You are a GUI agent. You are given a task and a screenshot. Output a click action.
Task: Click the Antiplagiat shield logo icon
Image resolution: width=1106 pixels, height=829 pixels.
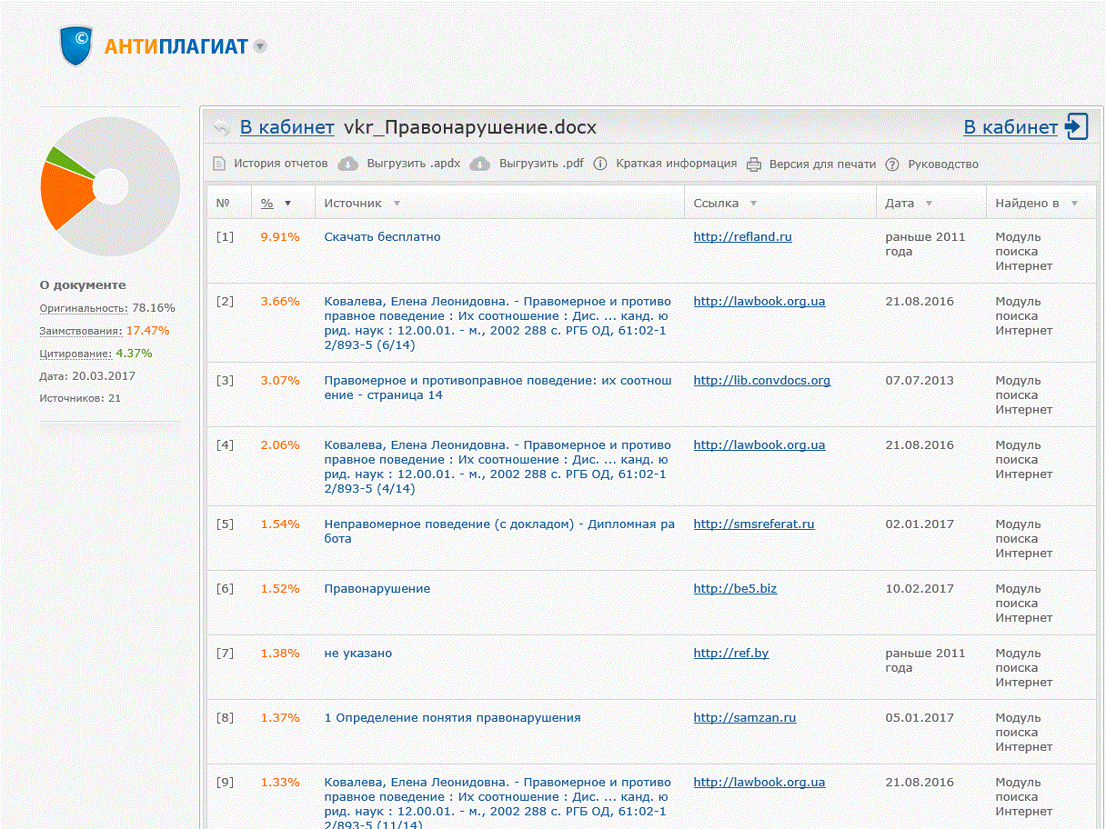(x=76, y=45)
